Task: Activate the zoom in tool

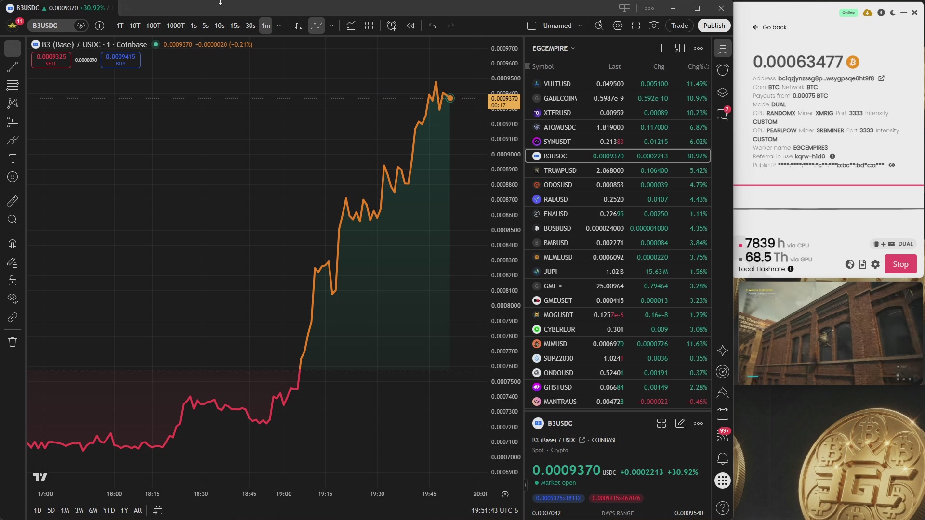Action: [13, 220]
